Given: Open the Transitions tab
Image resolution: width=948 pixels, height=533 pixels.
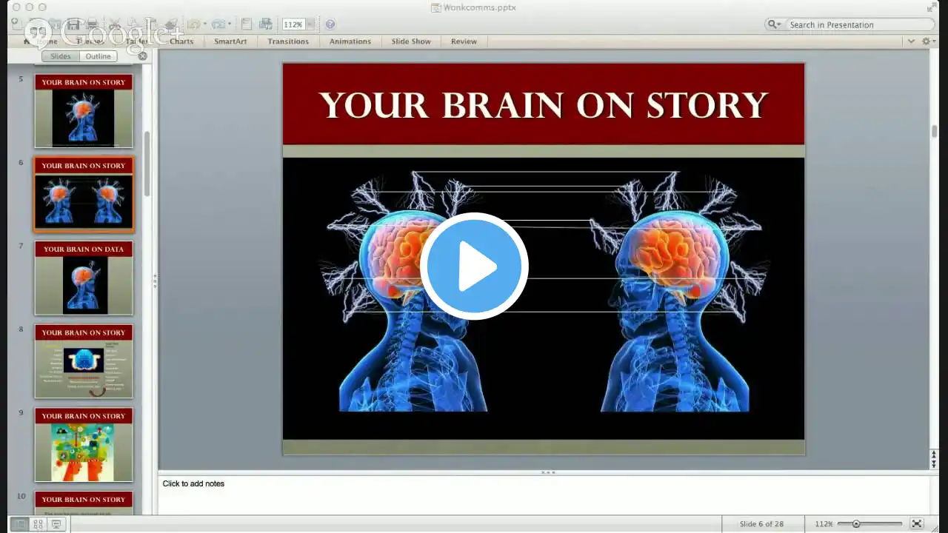Looking at the screenshot, I should (x=288, y=41).
